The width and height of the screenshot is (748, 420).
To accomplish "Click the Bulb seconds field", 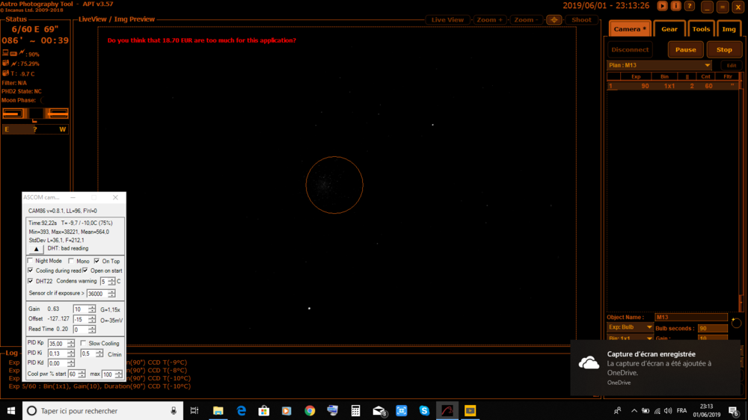I will [713, 329].
